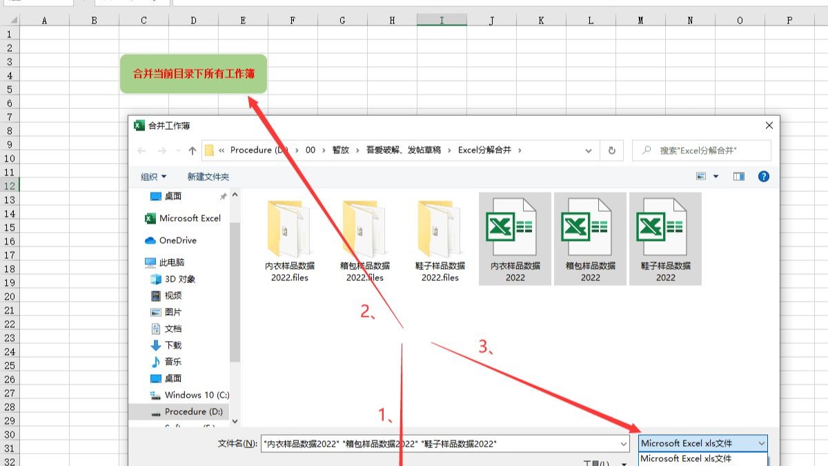This screenshot has width=828, height=466.
Task: Click 暂放 in the address bar path
Action: pyautogui.click(x=339, y=150)
